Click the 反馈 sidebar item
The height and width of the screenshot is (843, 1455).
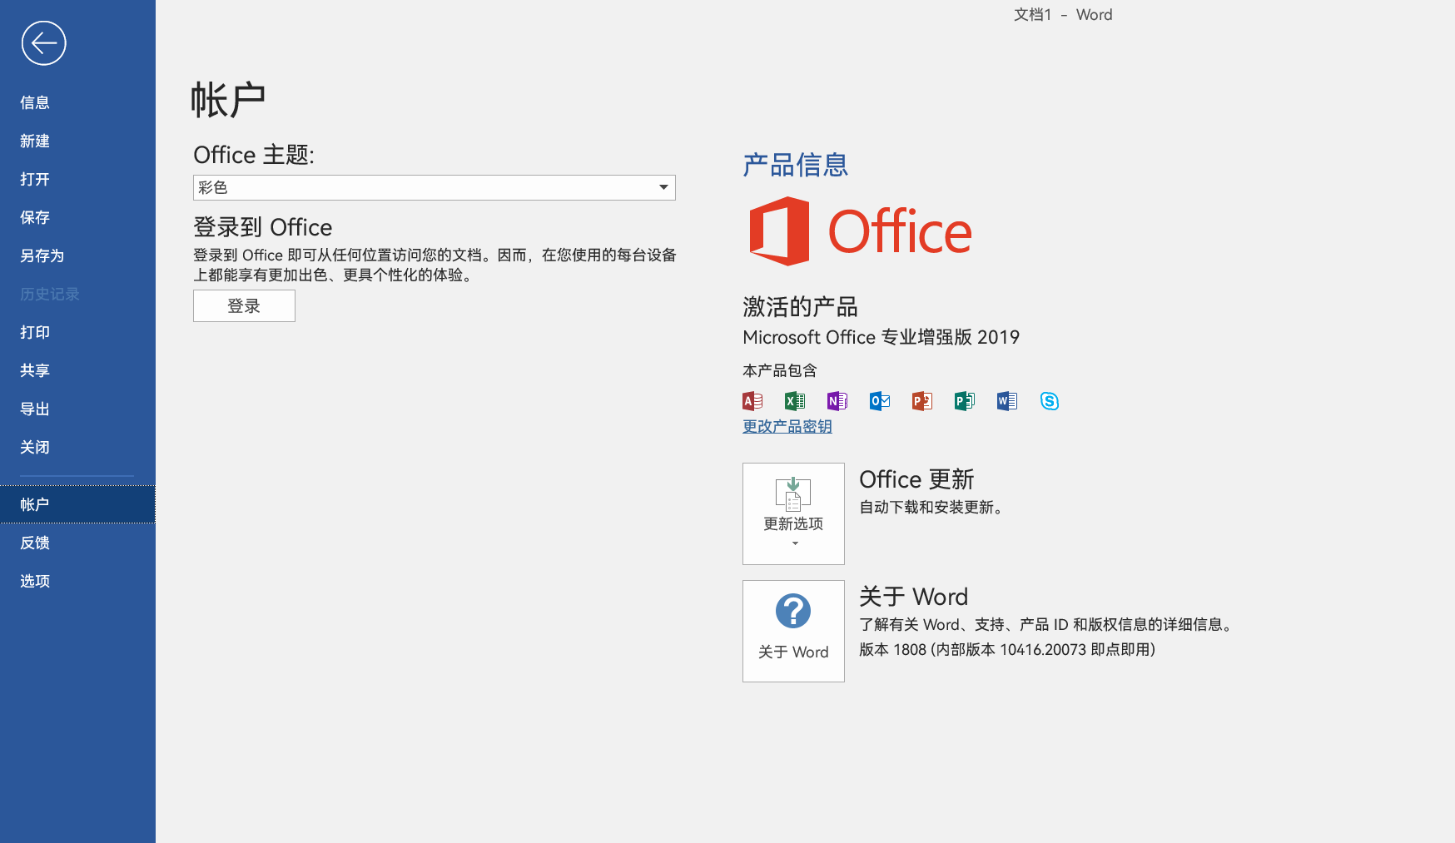(35, 543)
